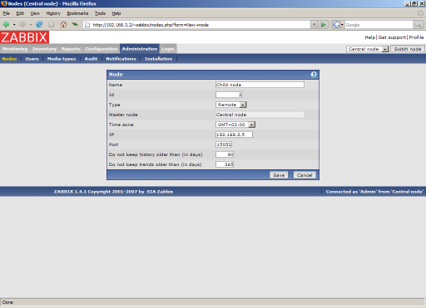Click the help icon in Node header

point(314,75)
